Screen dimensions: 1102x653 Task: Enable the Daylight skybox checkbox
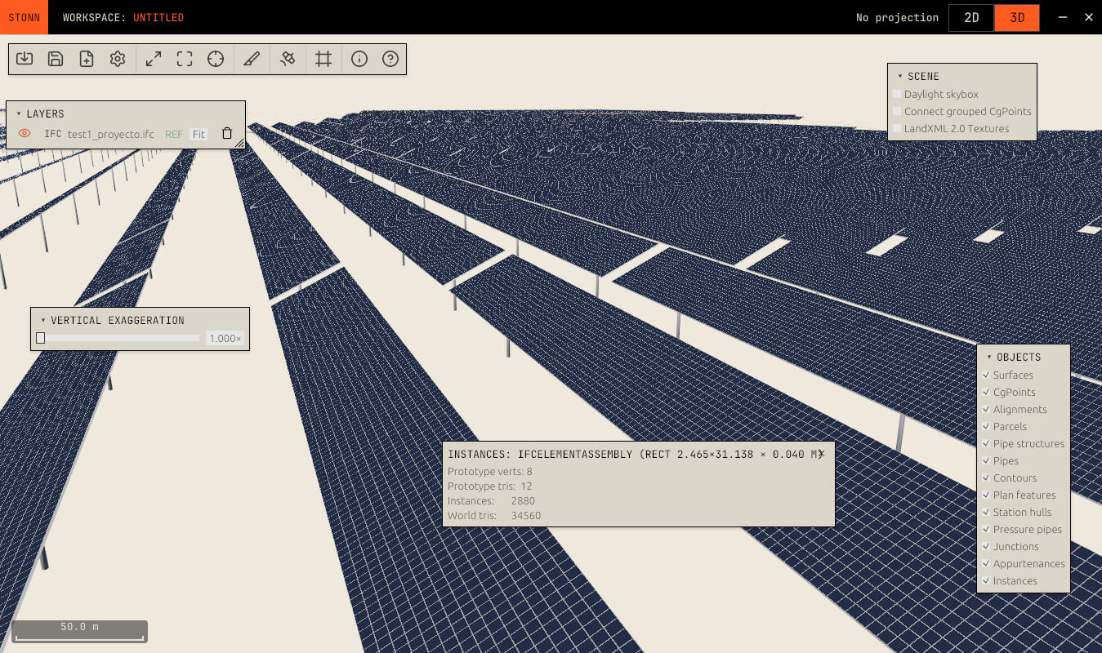[897, 95]
